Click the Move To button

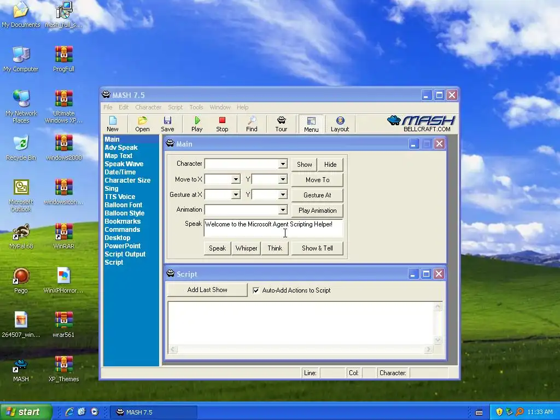pyautogui.click(x=317, y=179)
